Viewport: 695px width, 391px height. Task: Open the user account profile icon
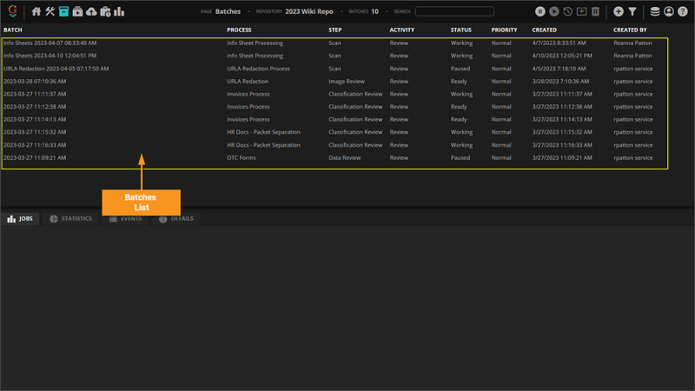669,11
